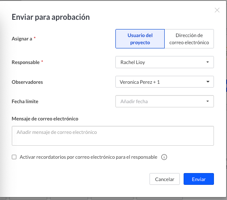
Task: Close the Enviar para aprobación dialog
Action: [217, 10]
